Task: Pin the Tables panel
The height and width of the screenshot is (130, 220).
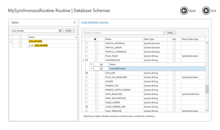Action: coord(74,22)
